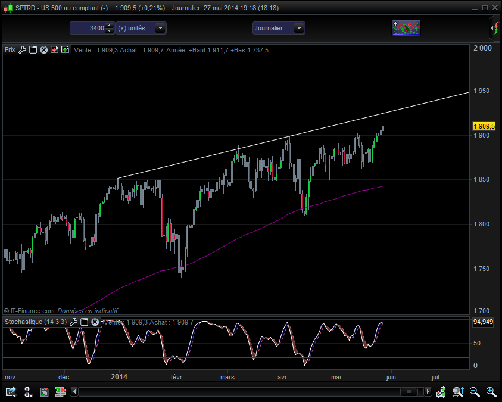The width and height of the screenshot is (502, 402).
Task: Toggle the Stochastique panel window mode
Action: click(84, 322)
